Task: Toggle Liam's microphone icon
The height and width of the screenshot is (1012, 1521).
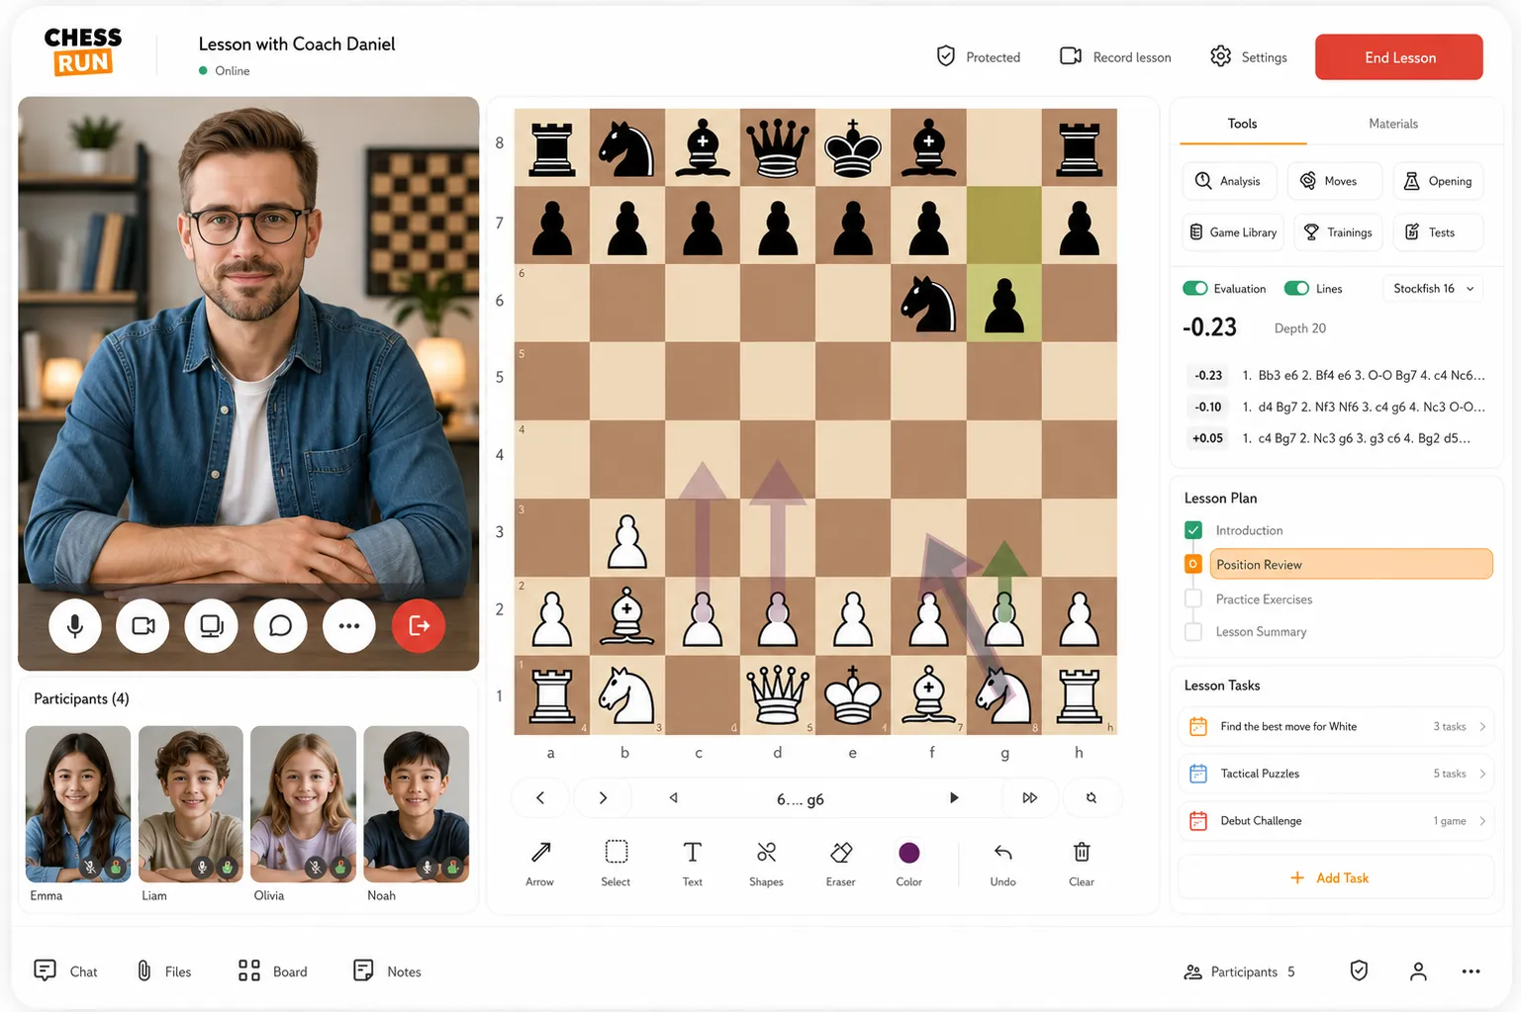Action: (x=202, y=867)
